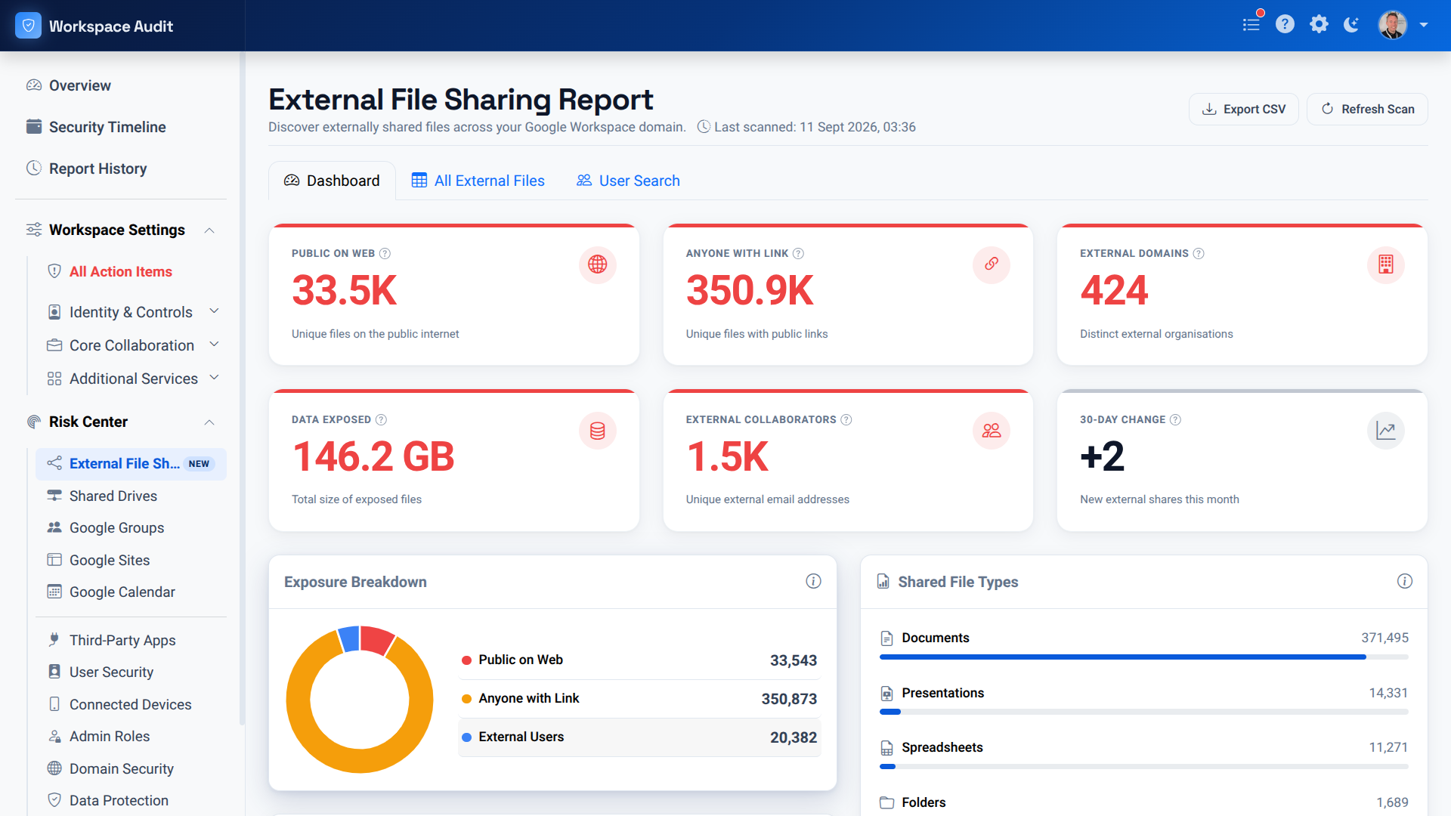The image size is (1451, 816).
Task: Expand the account dropdown caret
Action: click(1424, 25)
